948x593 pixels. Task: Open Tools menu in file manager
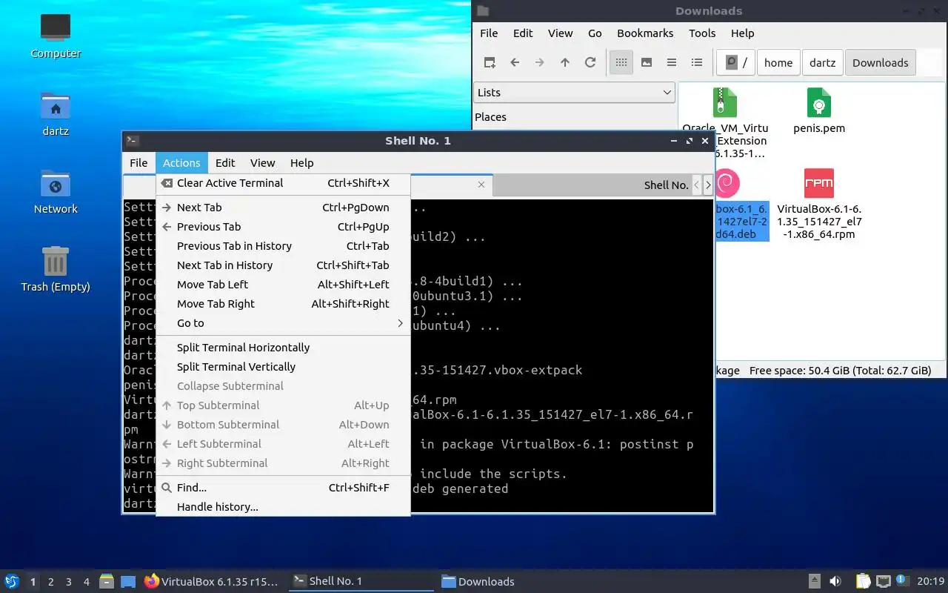pyautogui.click(x=702, y=33)
